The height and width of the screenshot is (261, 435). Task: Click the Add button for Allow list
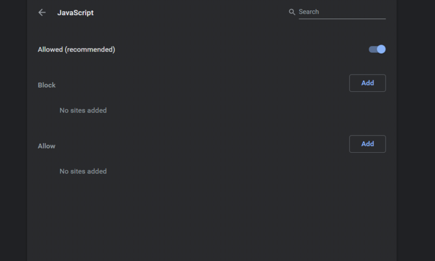pos(367,144)
